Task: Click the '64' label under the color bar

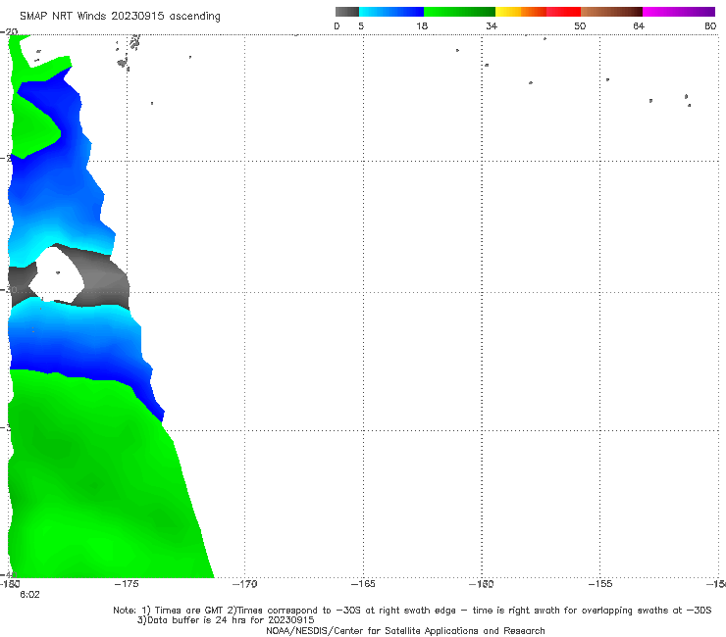Action: (x=639, y=25)
